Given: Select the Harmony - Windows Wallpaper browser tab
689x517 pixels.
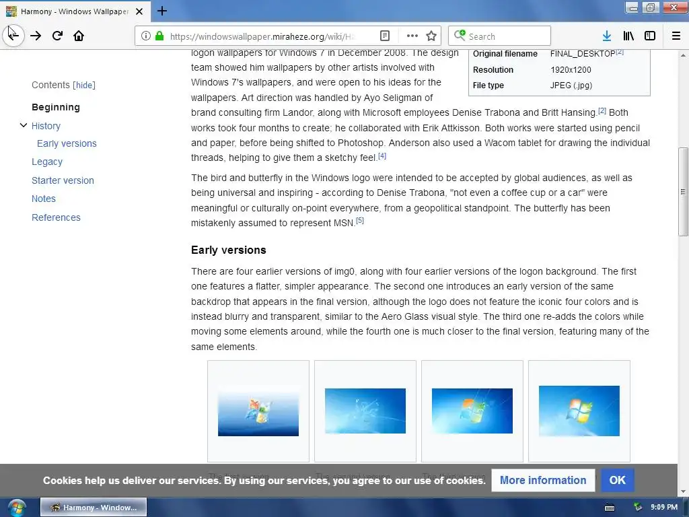Looking at the screenshot, I should [x=75, y=11].
